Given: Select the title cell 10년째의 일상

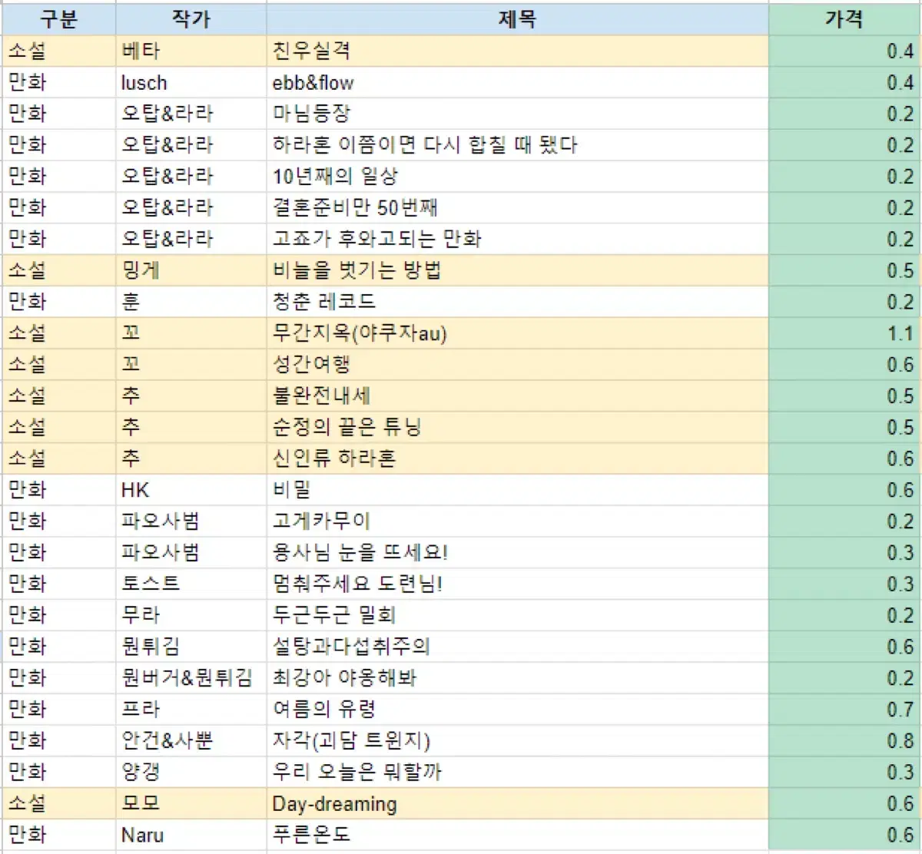Looking at the screenshot, I should pos(517,177).
